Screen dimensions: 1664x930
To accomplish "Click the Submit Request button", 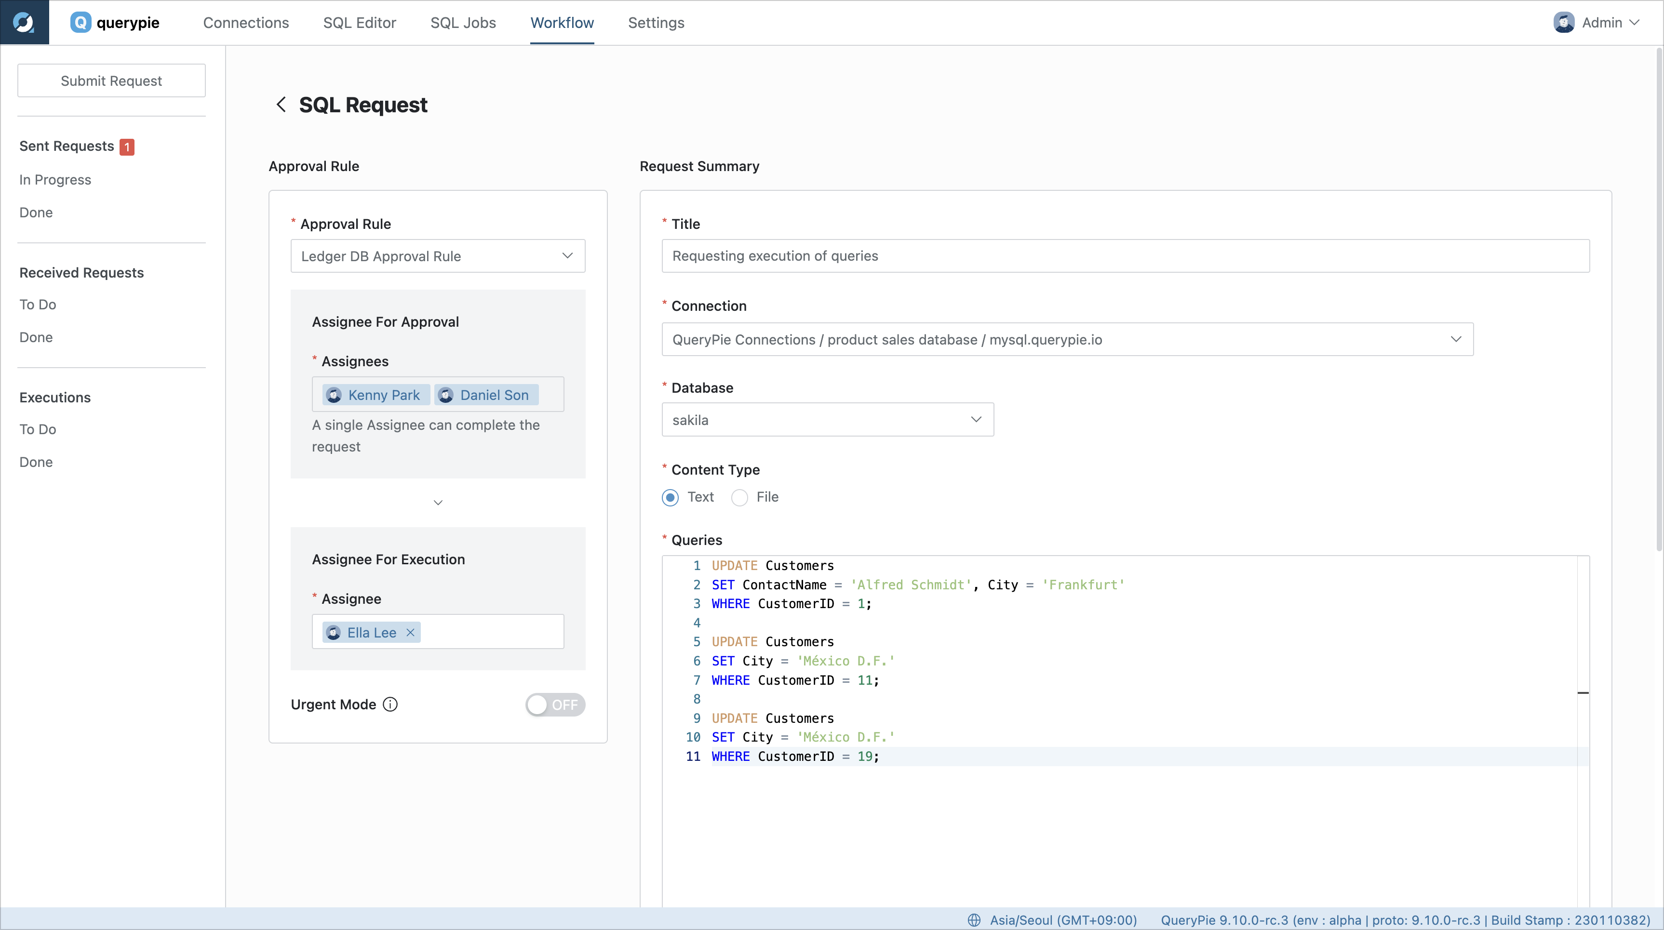I will pyautogui.click(x=111, y=81).
